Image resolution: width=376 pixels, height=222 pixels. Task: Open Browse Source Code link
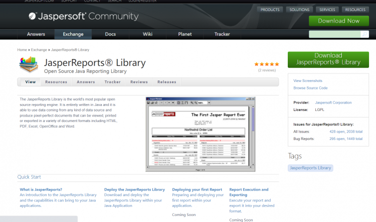pyautogui.click(x=310, y=88)
